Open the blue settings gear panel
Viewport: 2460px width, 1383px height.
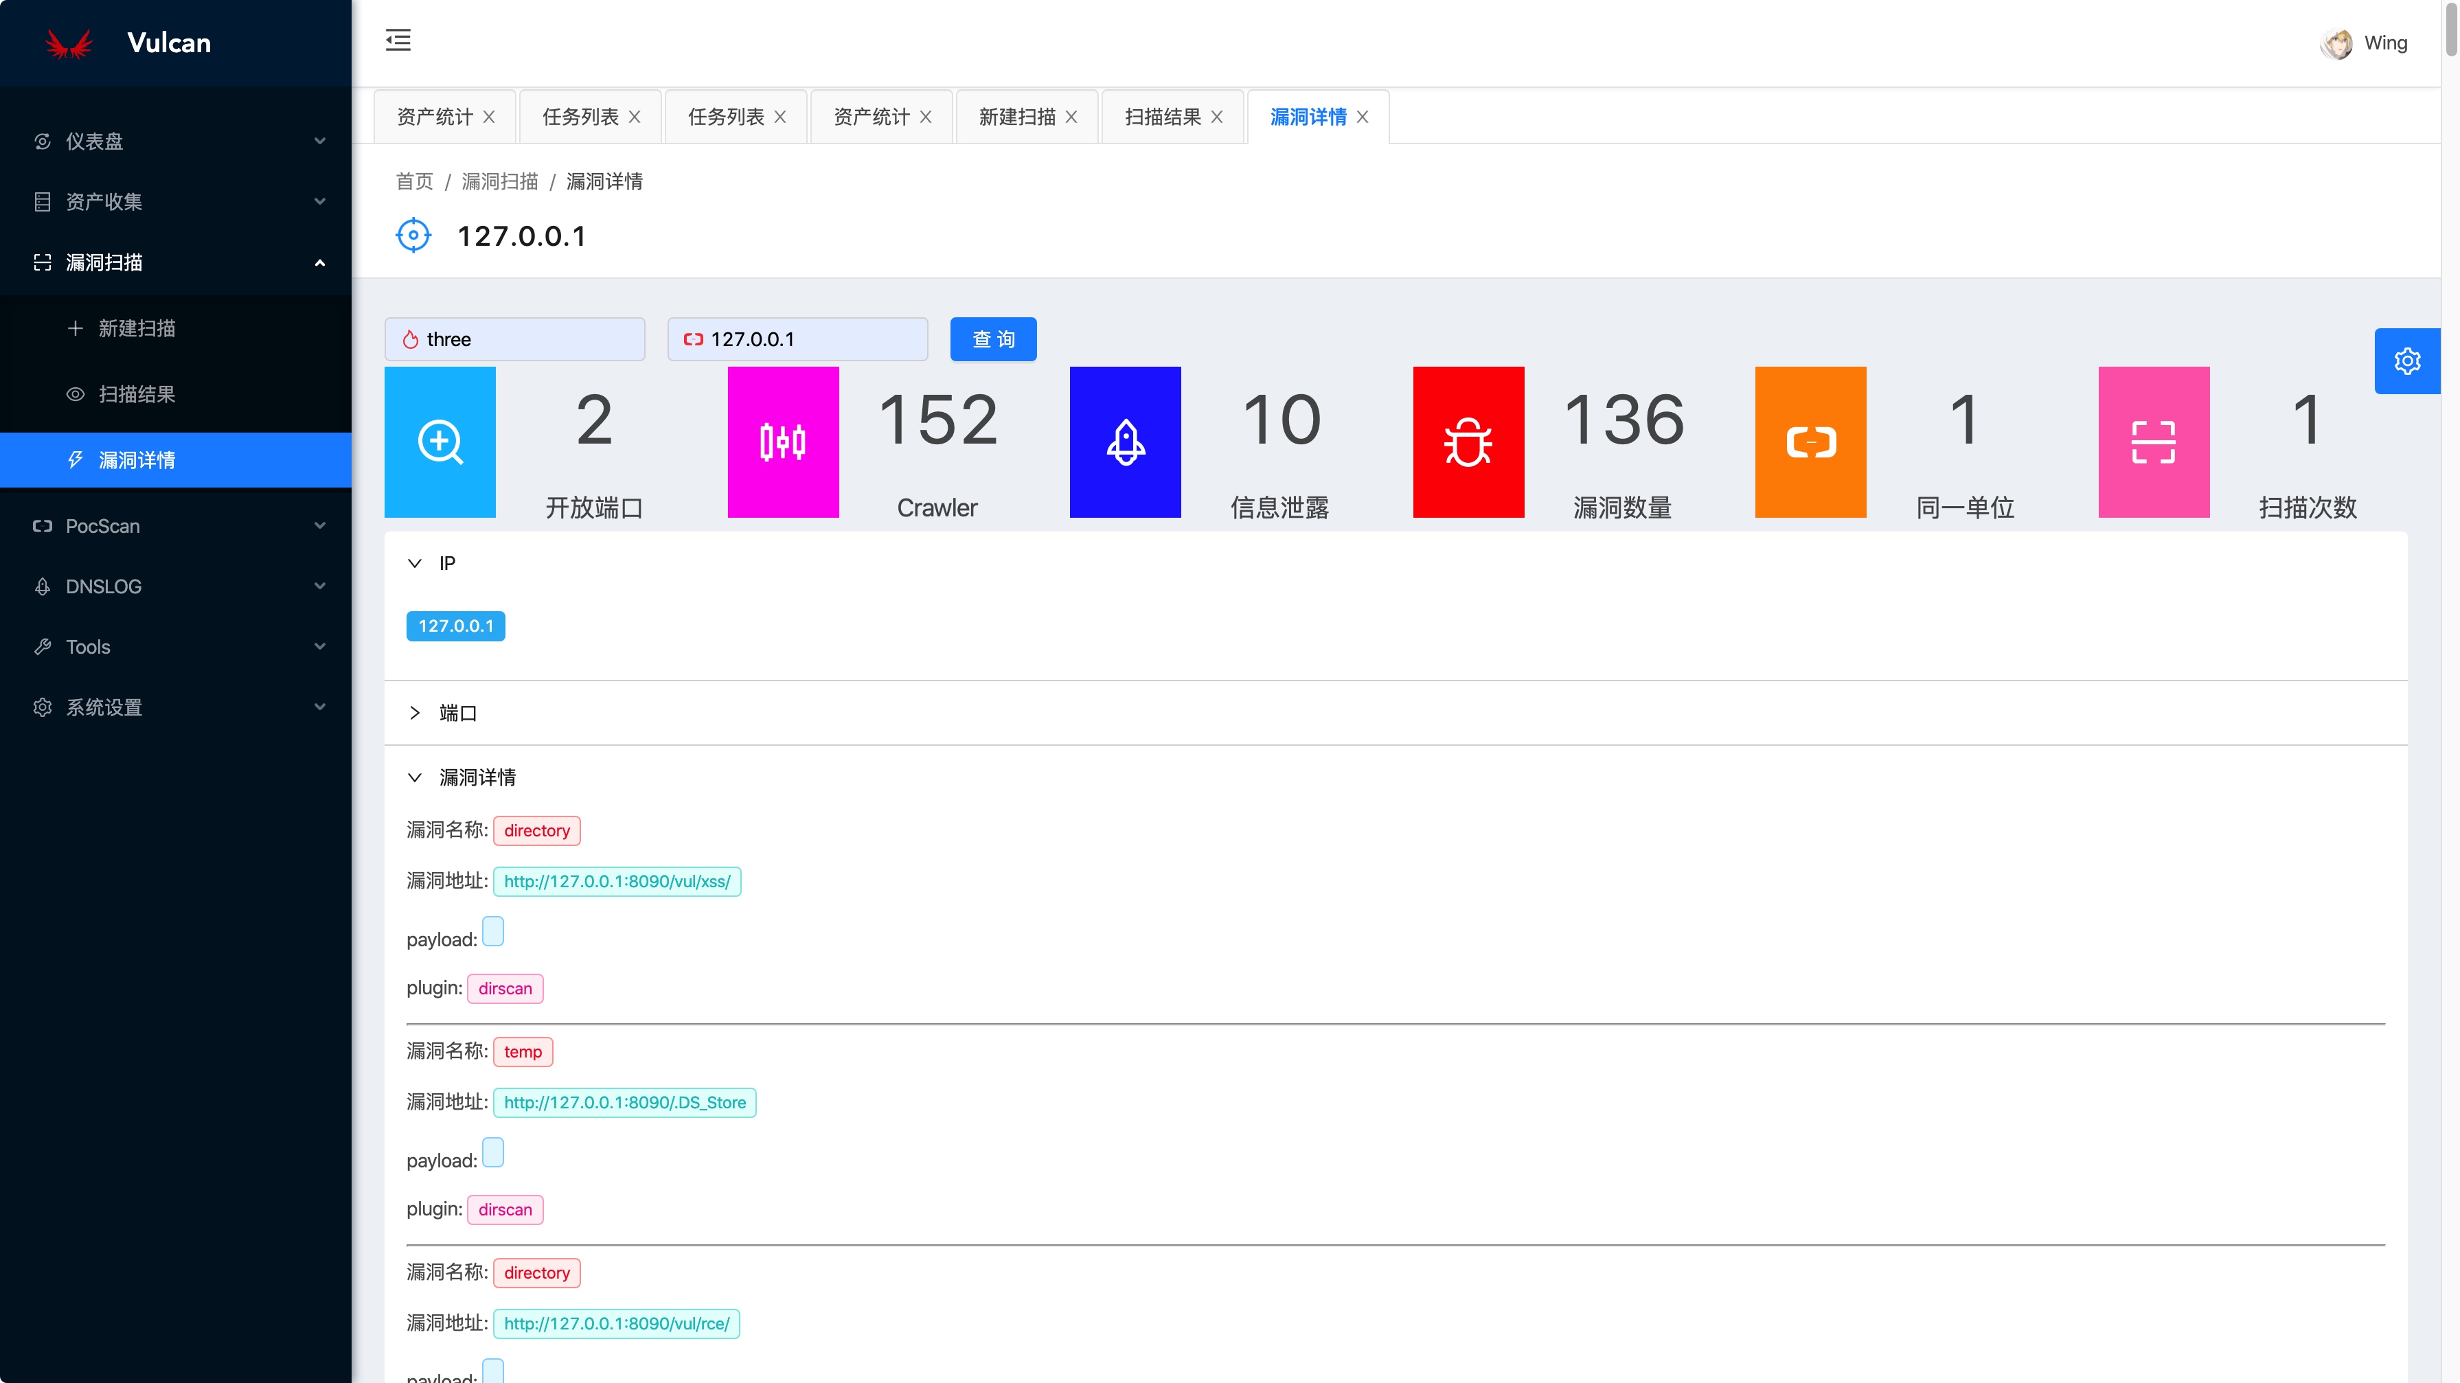pyautogui.click(x=2406, y=361)
